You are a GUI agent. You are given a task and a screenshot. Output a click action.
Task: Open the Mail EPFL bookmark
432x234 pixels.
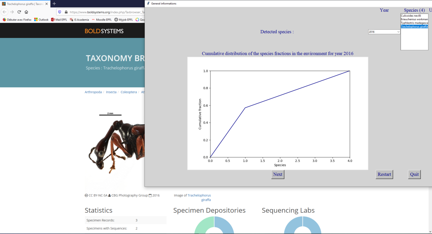coord(59,19)
